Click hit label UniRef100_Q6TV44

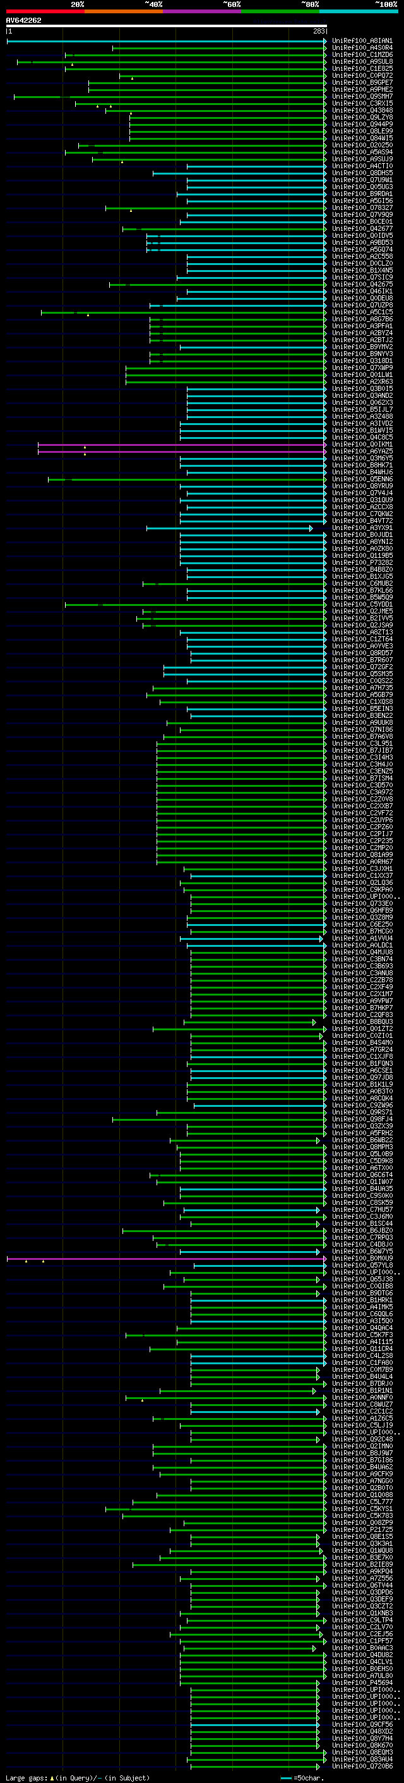tap(362, 1586)
